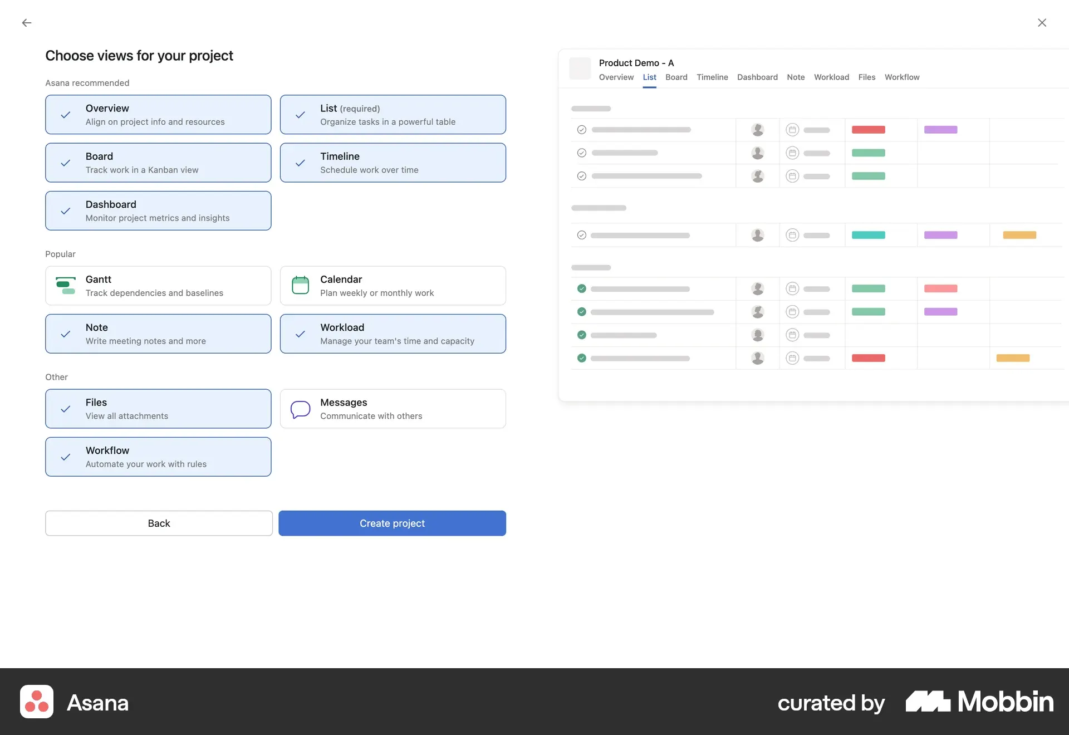Toggle off the Workload view
1069x735 pixels.
tap(393, 334)
